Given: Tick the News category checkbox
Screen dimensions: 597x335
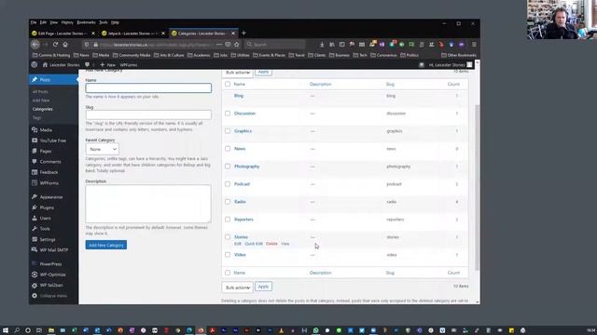Looking at the screenshot, I should 228,149.
